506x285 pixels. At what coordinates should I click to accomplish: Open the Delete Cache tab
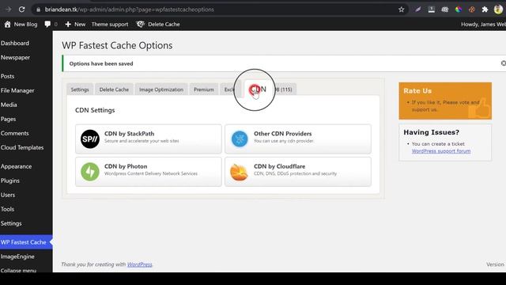pyautogui.click(x=114, y=89)
